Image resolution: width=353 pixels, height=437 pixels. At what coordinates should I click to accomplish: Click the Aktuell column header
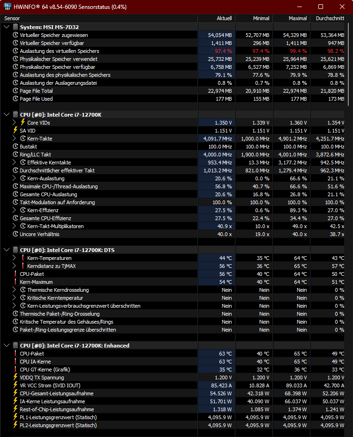point(217,18)
